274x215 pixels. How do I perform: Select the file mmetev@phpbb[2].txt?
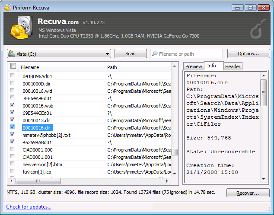[x=47, y=135]
